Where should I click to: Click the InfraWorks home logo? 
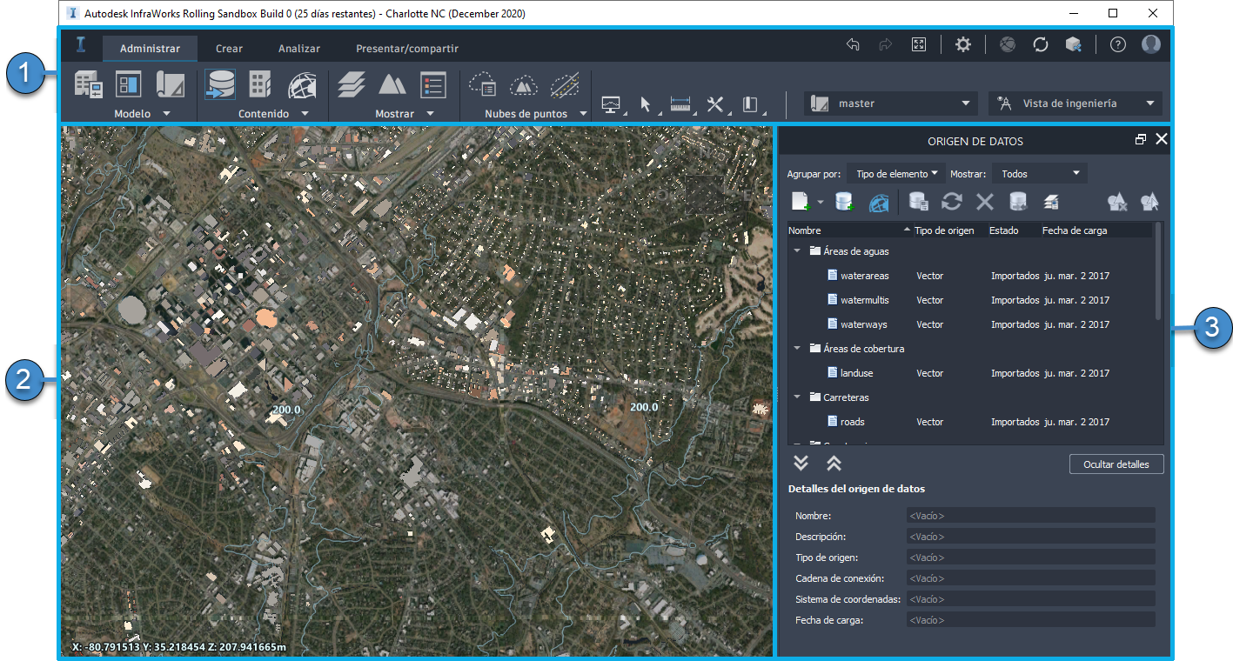pyautogui.click(x=81, y=44)
